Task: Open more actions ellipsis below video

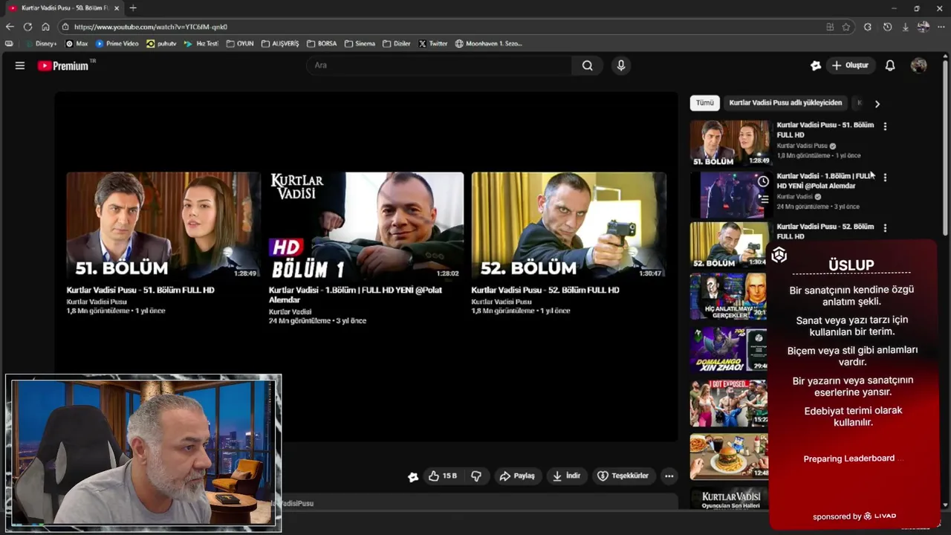Action: [669, 476]
